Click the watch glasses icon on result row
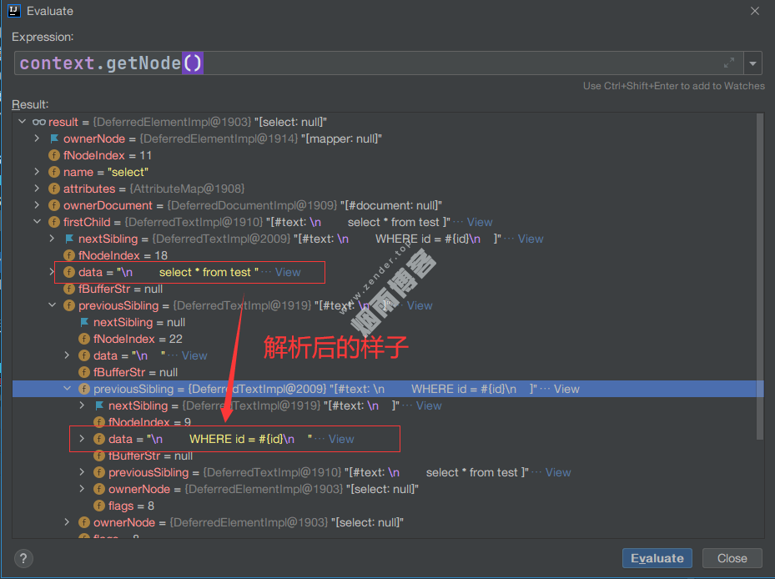 click(x=39, y=122)
